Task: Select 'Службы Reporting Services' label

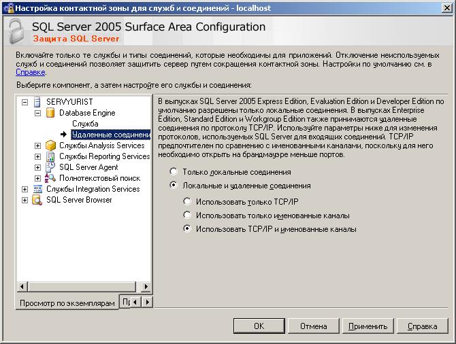Action: tap(104, 156)
